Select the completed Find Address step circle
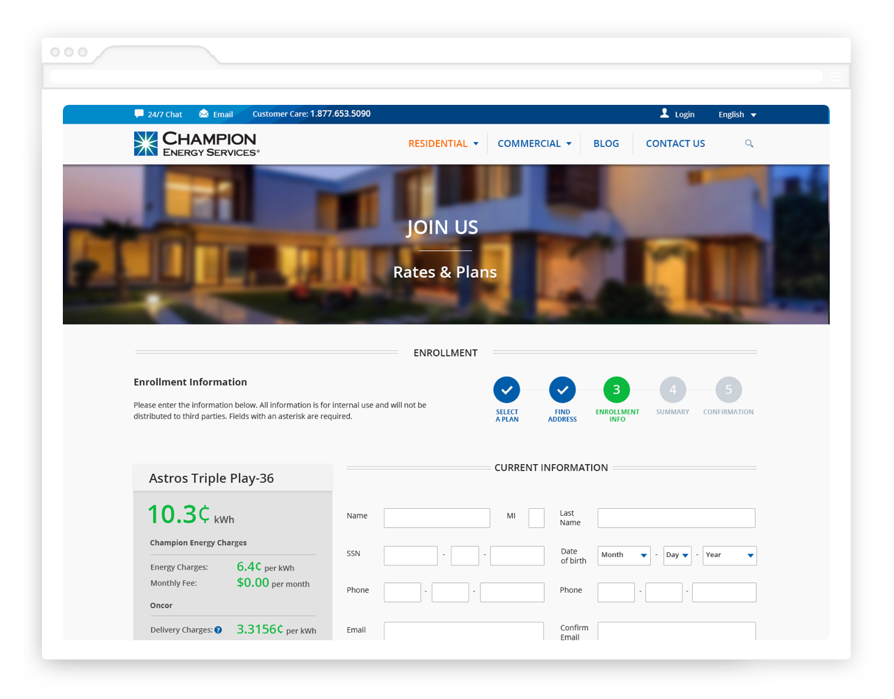The height and width of the screenshot is (699, 894). (x=562, y=390)
